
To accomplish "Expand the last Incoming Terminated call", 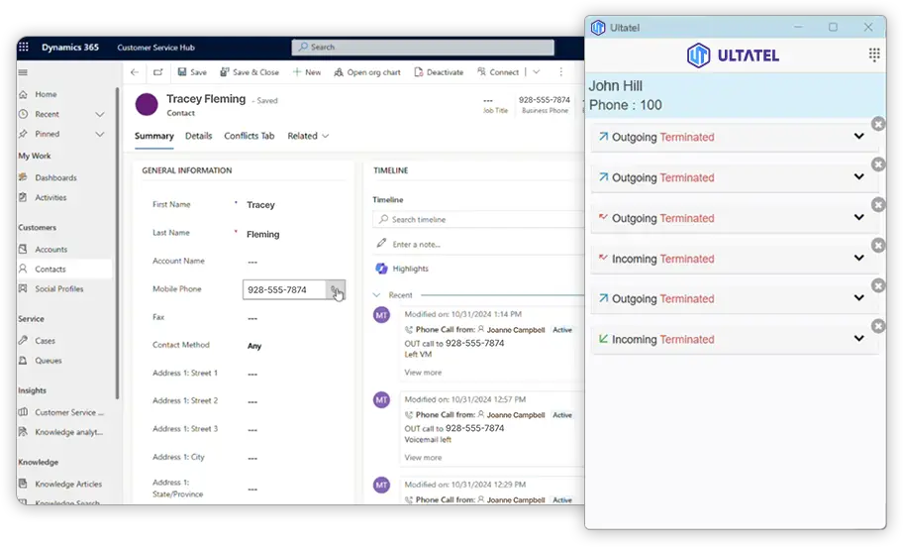I will click(858, 339).
